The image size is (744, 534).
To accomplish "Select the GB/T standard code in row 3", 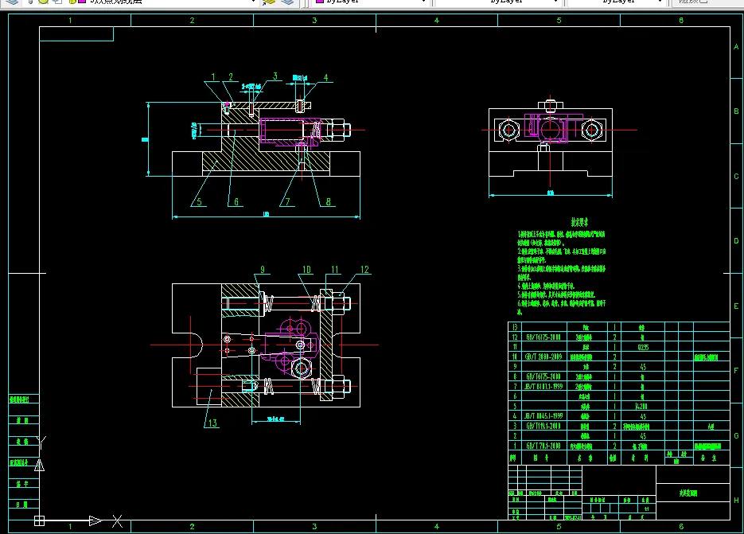I will coord(543,426).
